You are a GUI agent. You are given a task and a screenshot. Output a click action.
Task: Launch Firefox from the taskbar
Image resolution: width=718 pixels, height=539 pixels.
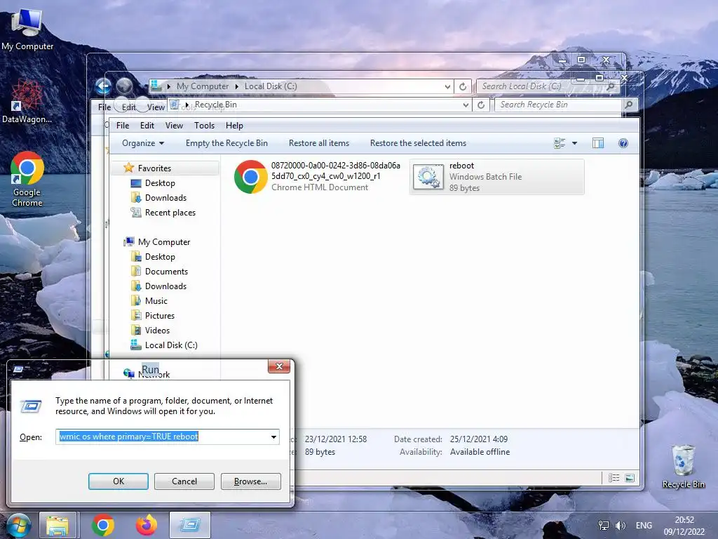147,525
